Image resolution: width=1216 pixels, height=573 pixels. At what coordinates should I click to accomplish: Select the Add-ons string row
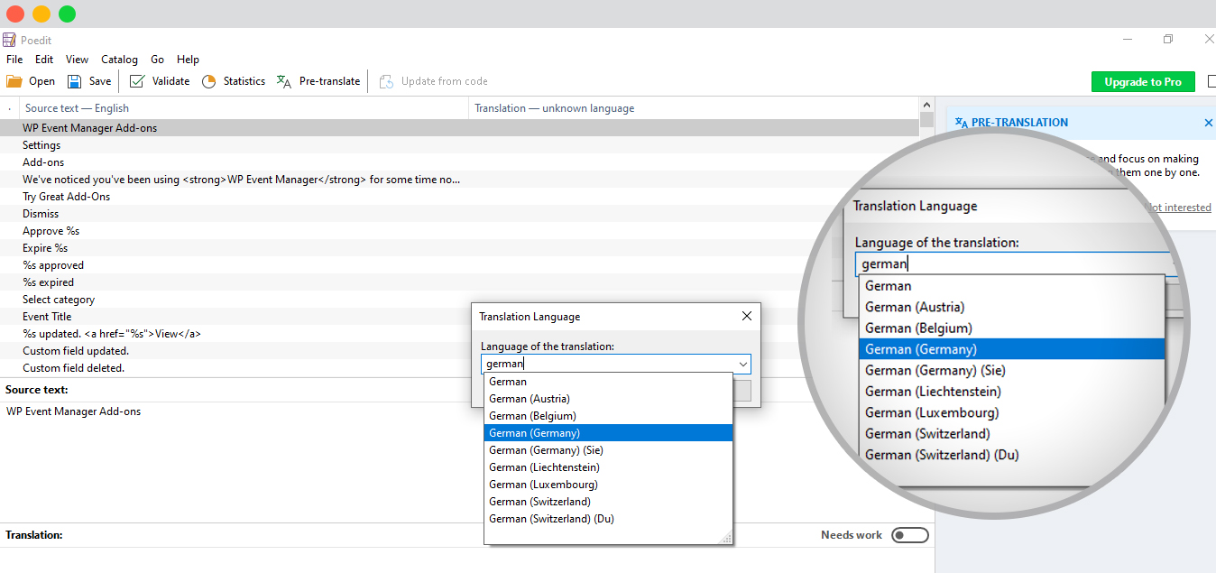coord(460,162)
